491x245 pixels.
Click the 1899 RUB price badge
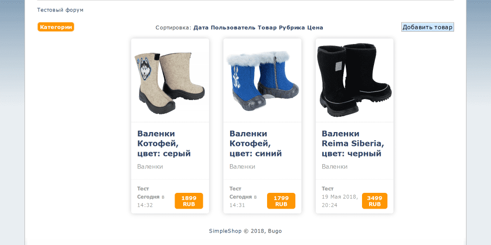point(189,201)
